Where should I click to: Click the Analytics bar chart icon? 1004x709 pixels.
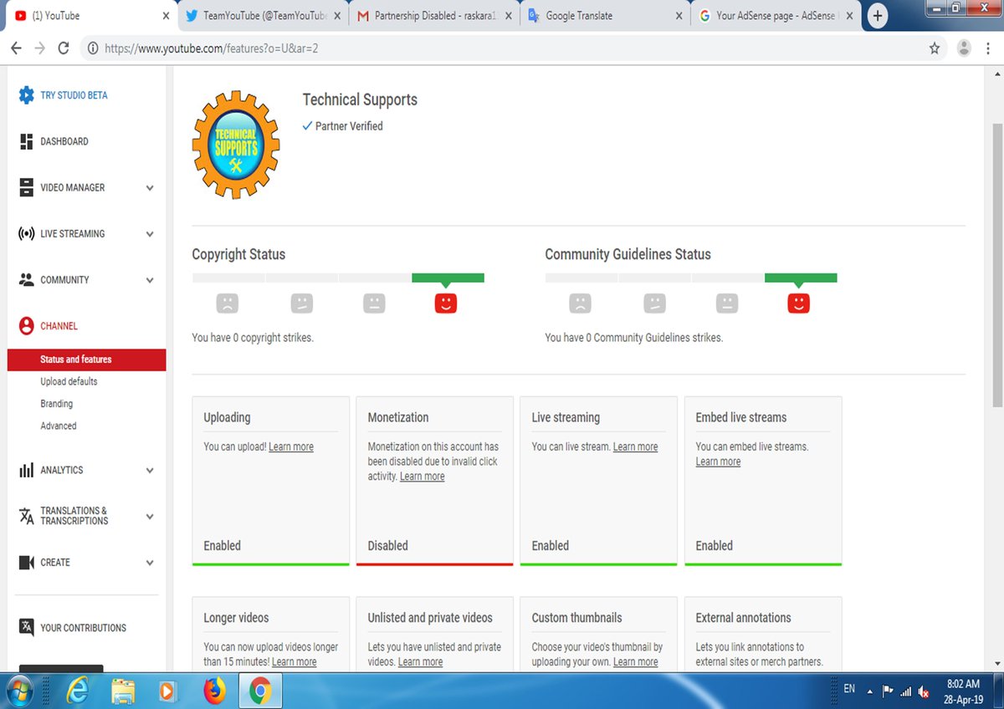point(27,470)
